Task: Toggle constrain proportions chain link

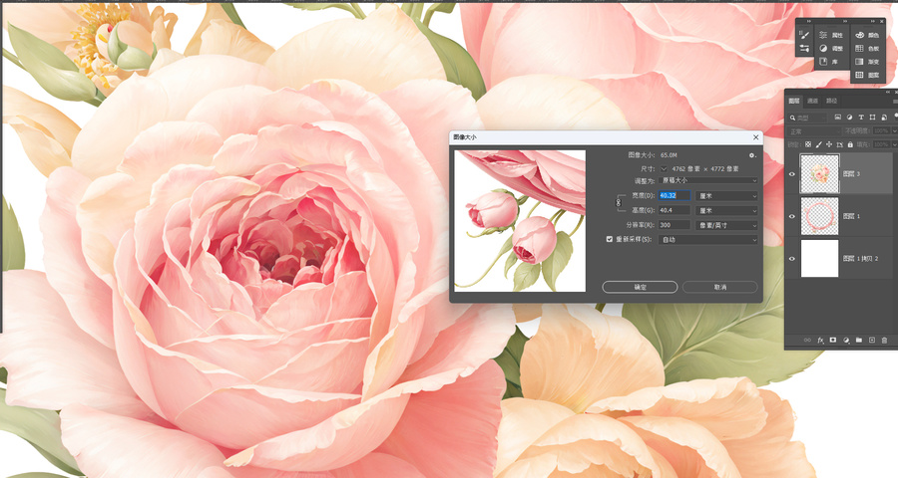Action: pyautogui.click(x=619, y=202)
